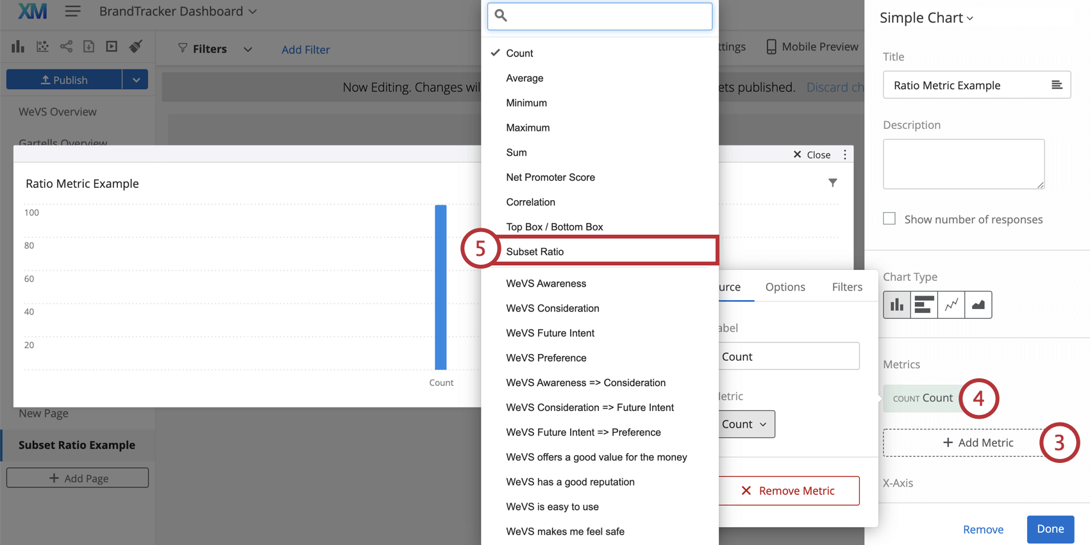Open the WeVS Overview page
The height and width of the screenshot is (545, 1090).
click(x=58, y=112)
